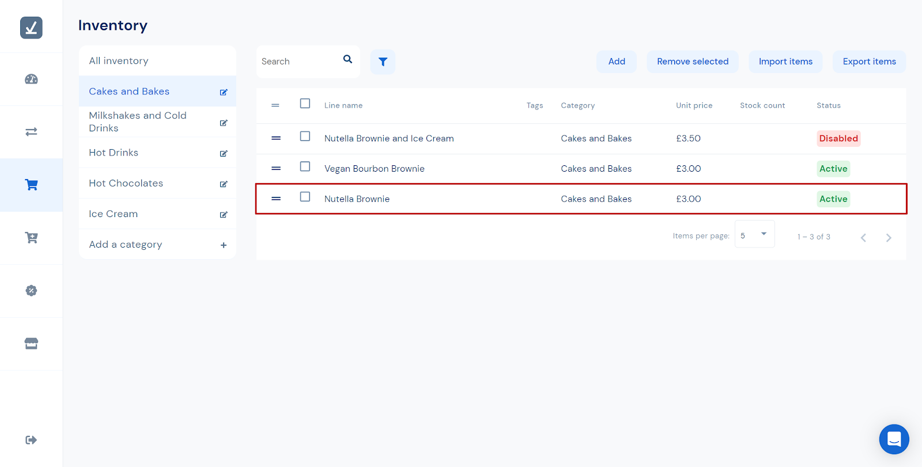Screen dimensions: 922x467
Task: Click the logout icon at the bottom of the sidebar
Action: pos(31,440)
